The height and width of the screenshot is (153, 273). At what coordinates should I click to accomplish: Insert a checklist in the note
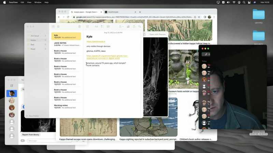click(x=102, y=27)
